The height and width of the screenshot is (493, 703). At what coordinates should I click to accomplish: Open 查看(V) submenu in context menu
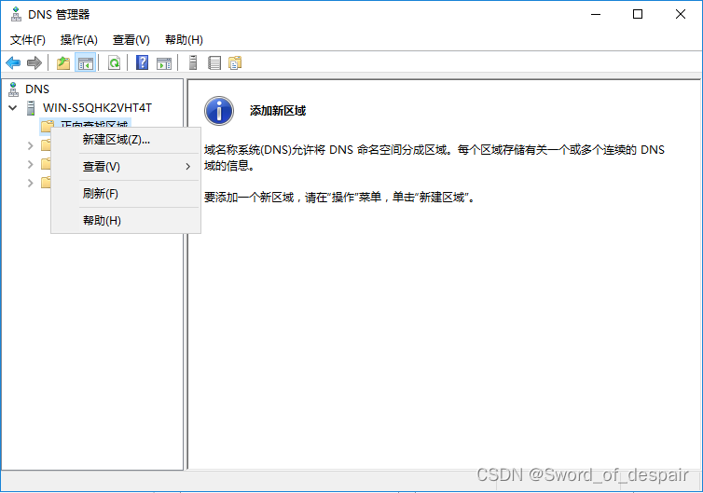pyautogui.click(x=126, y=167)
